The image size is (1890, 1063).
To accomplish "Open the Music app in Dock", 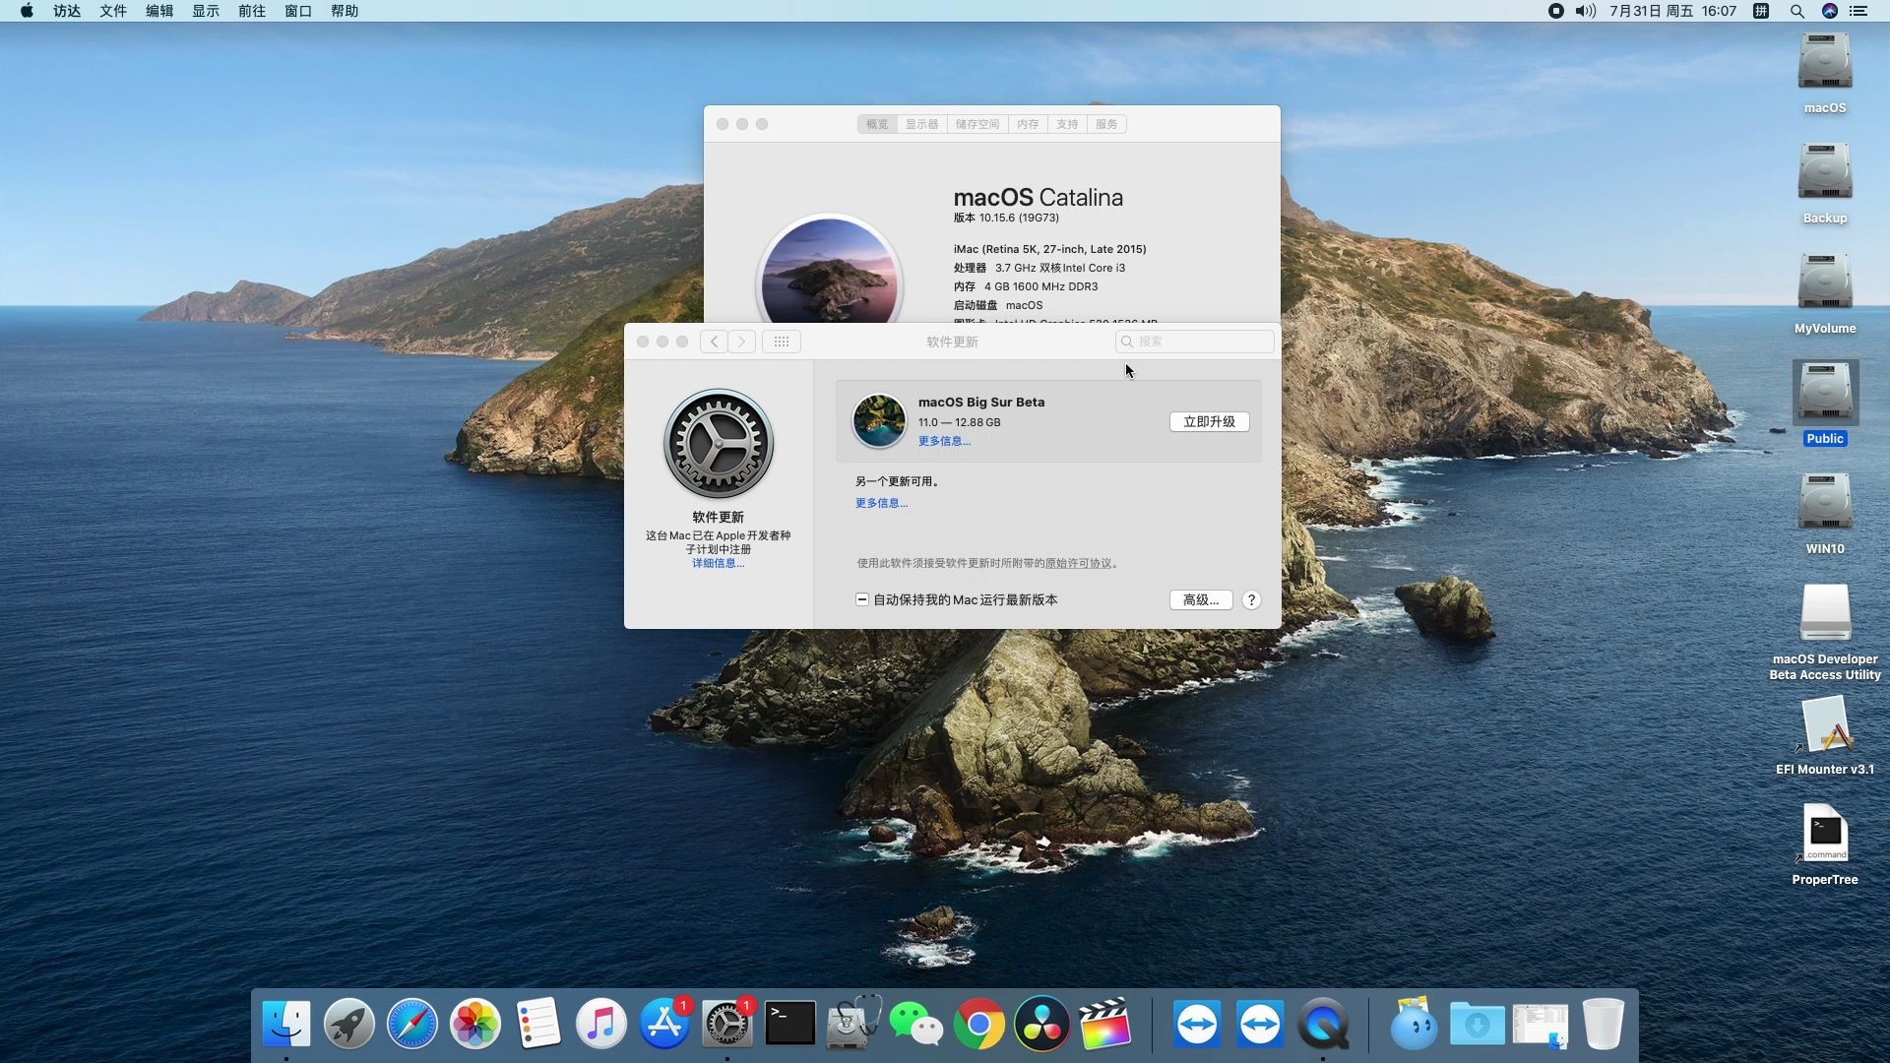I will pos(601,1024).
